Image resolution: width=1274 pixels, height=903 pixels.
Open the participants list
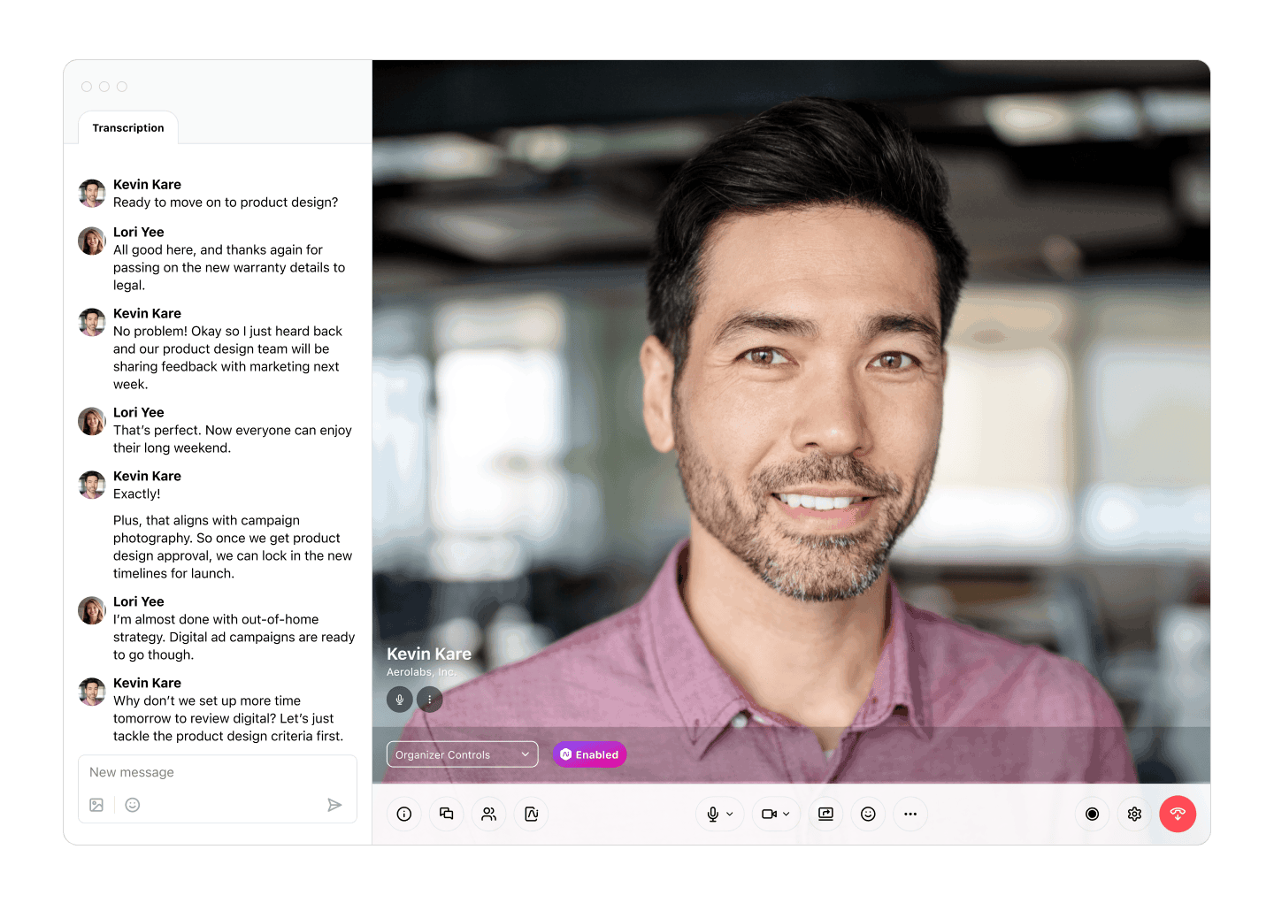point(489,814)
